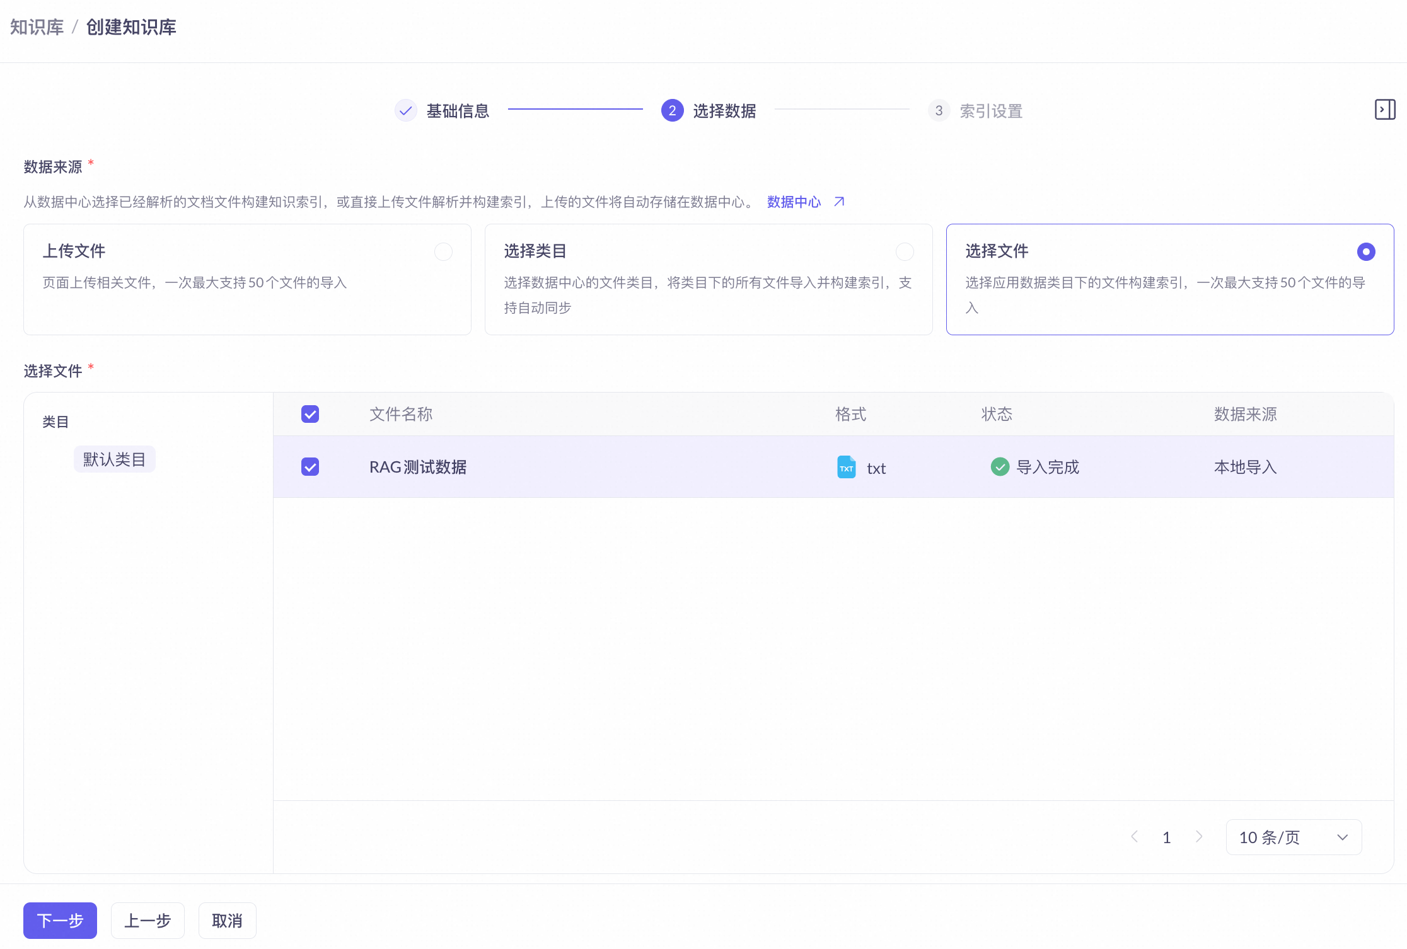Click the 知识库 breadcrumb link
Screen dimensions: 1407x949
pyautogui.click(x=37, y=27)
